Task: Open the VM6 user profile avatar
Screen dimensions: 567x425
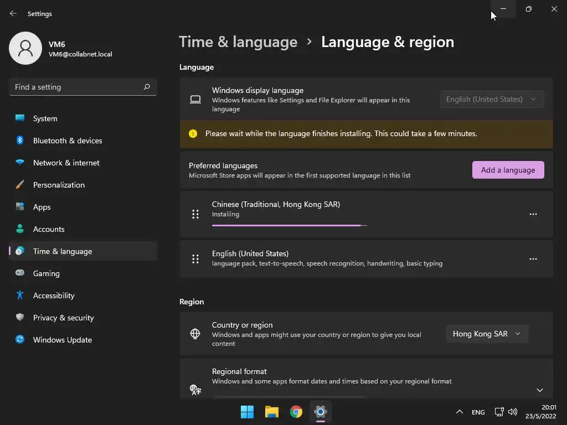Action: [25, 48]
